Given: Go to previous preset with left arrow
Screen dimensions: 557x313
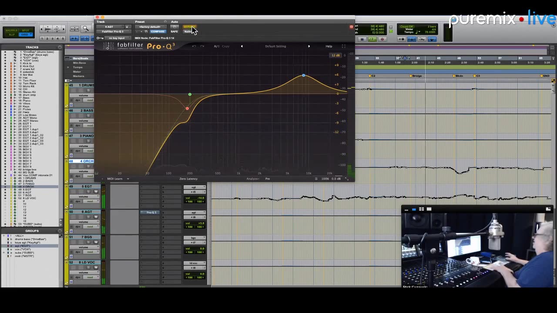Looking at the screenshot, I should pos(242,46).
